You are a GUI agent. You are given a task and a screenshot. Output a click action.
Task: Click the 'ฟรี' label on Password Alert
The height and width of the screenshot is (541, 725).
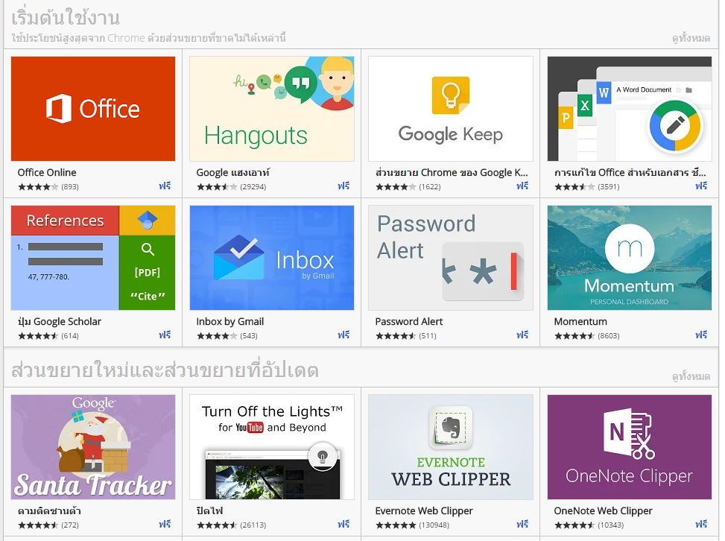point(522,335)
